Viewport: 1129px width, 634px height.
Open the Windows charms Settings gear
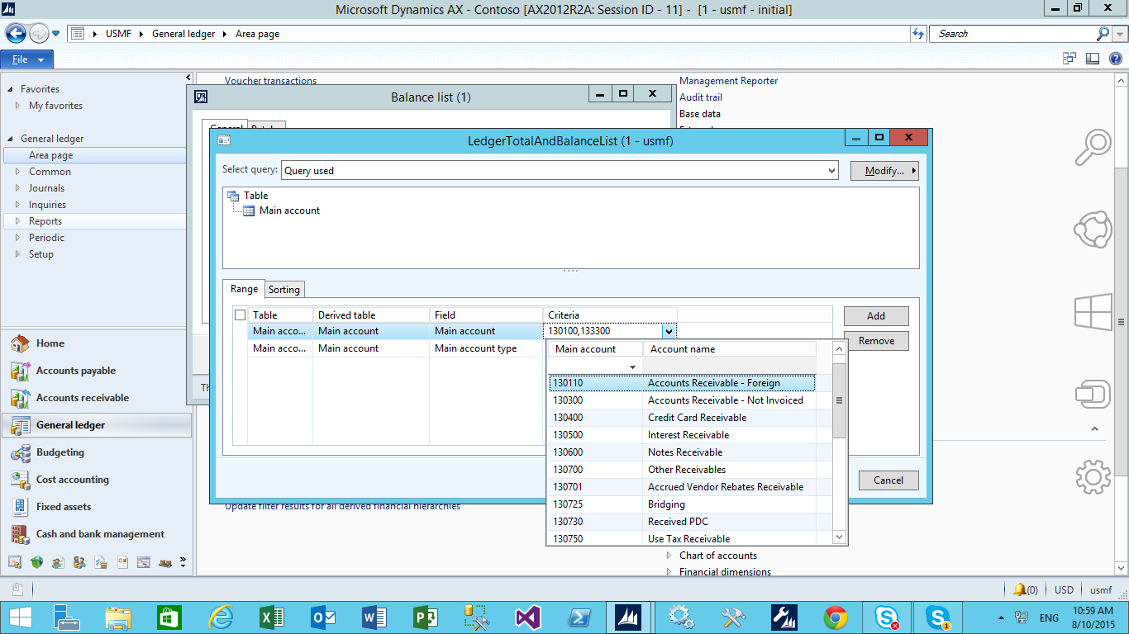tap(1093, 476)
